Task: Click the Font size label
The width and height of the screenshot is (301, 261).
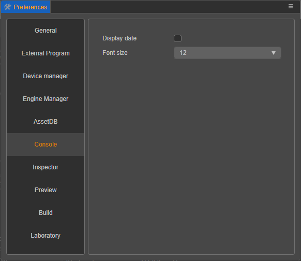Action: (x=115, y=53)
